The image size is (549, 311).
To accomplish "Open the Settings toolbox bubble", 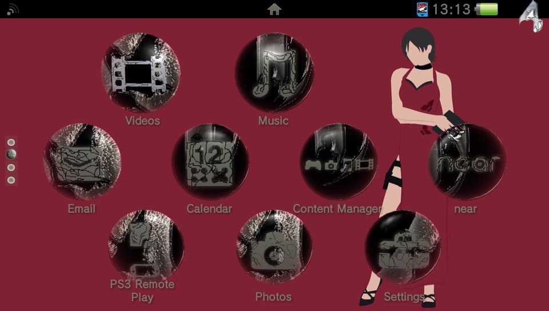I will pos(403,247).
